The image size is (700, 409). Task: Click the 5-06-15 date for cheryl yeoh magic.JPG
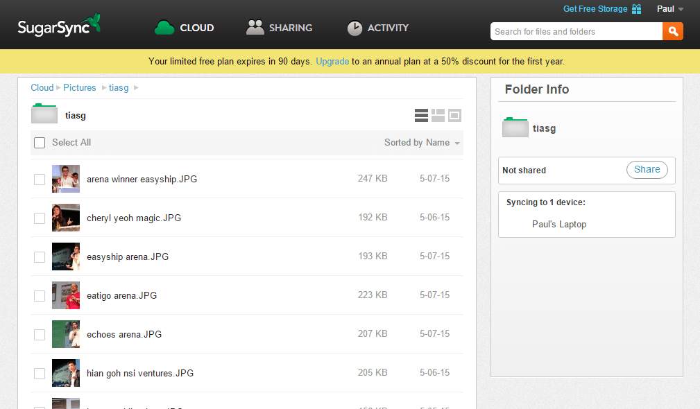pos(434,217)
